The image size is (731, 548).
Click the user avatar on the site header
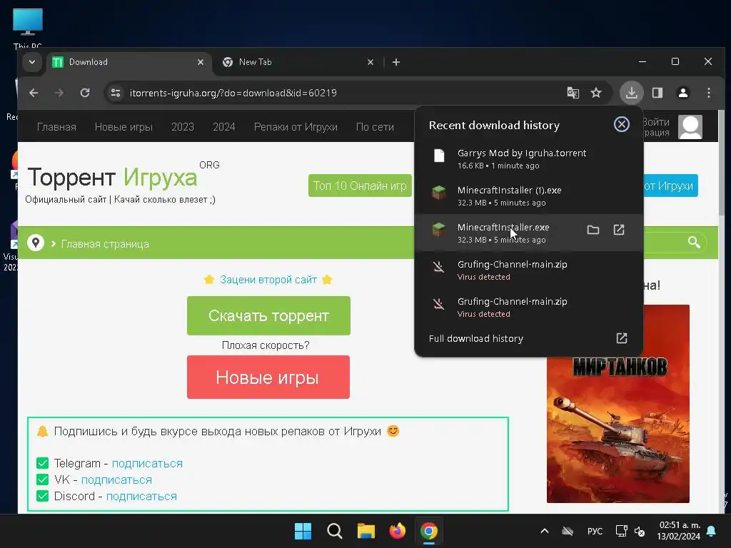coord(690,127)
